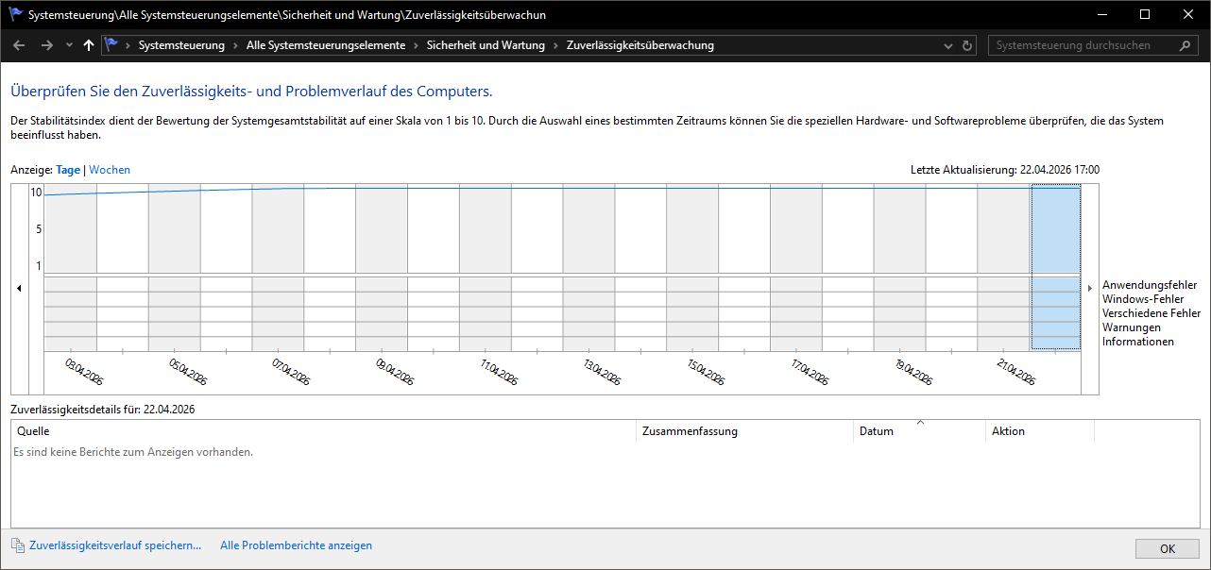The height and width of the screenshot is (570, 1211).
Task: Expand arrow after Systemsteuerung breadcrumb
Action: 236,45
